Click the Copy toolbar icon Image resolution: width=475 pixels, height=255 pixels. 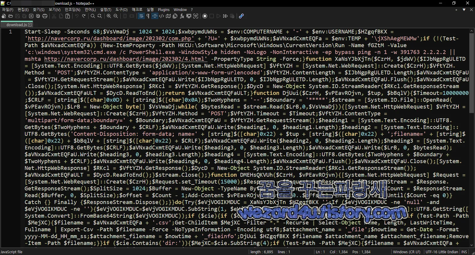[61, 16]
